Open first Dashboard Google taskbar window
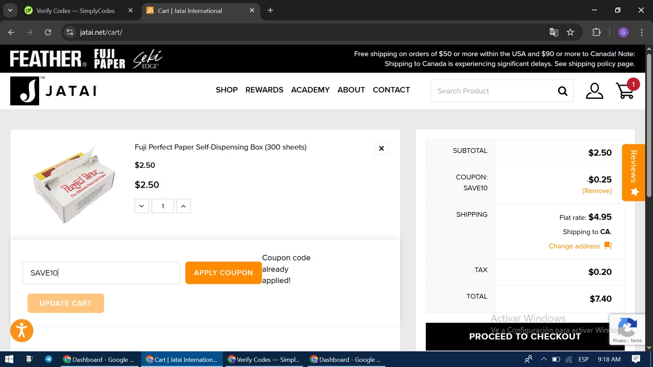The width and height of the screenshot is (653, 367). (x=100, y=359)
